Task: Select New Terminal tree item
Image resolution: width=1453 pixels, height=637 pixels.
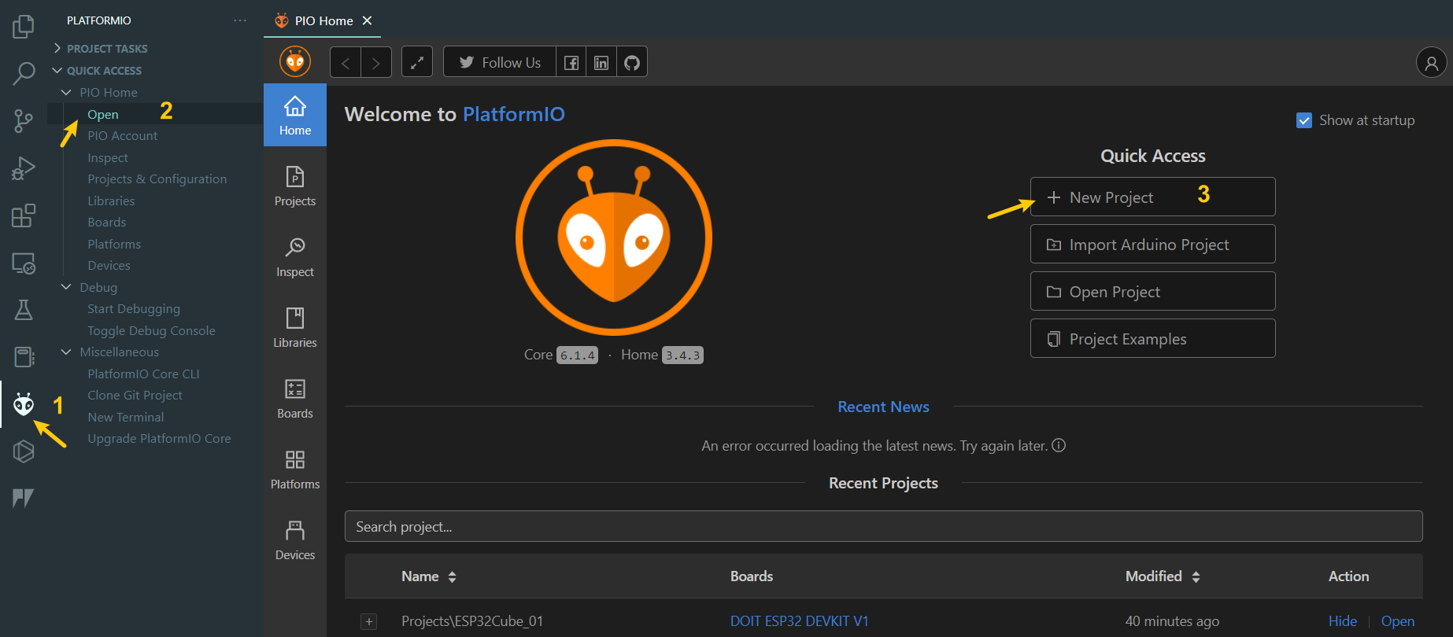Action: tap(126, 417)
